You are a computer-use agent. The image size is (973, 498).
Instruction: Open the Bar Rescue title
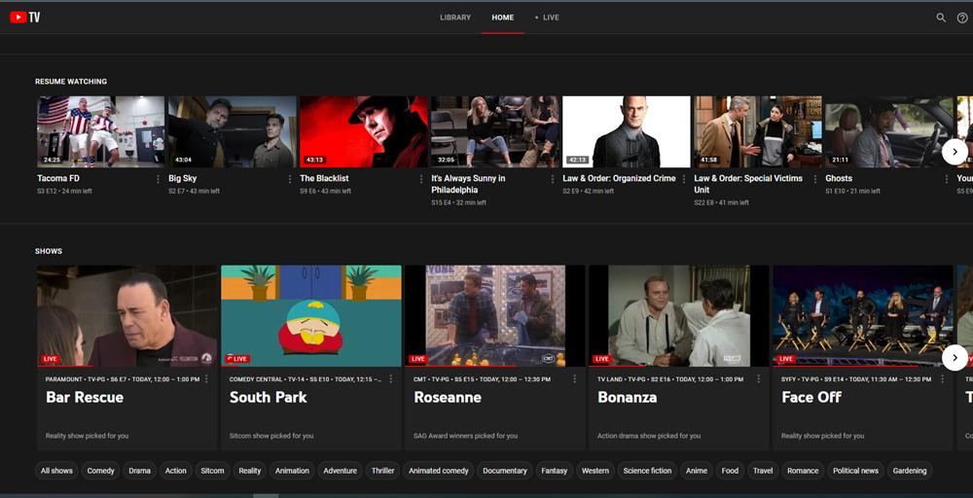(85, 398)
